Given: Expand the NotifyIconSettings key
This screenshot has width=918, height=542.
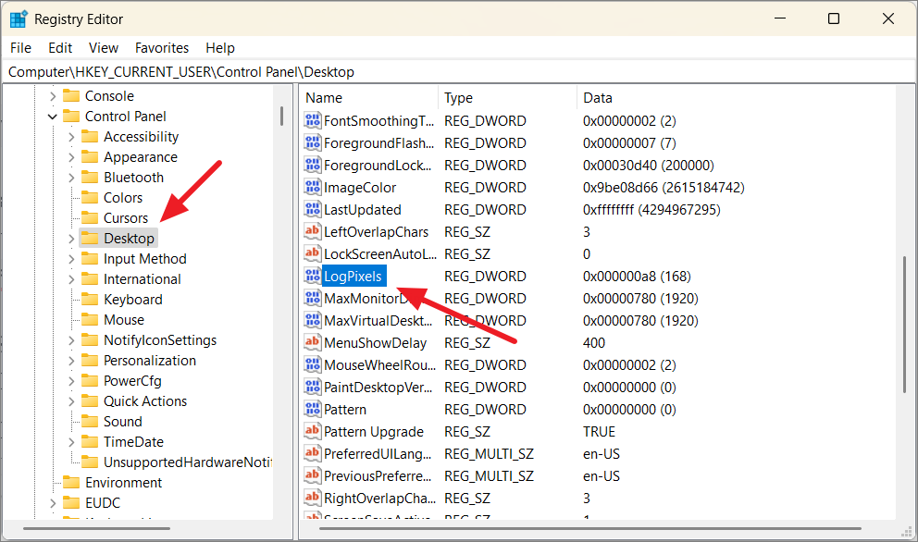Looking at the screenshot, I should [x=71, y=340].
